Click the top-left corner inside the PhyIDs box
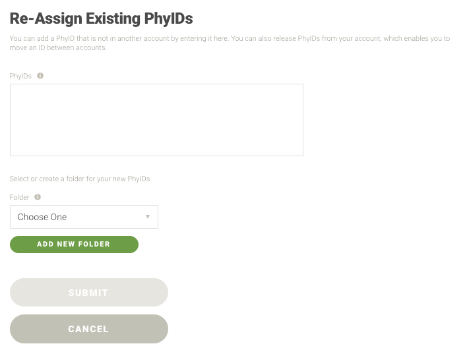 14,88
